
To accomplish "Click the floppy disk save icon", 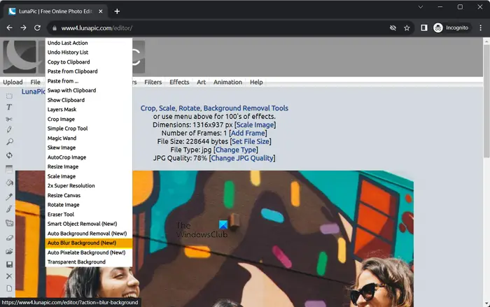I will click(x=9, y=264).
